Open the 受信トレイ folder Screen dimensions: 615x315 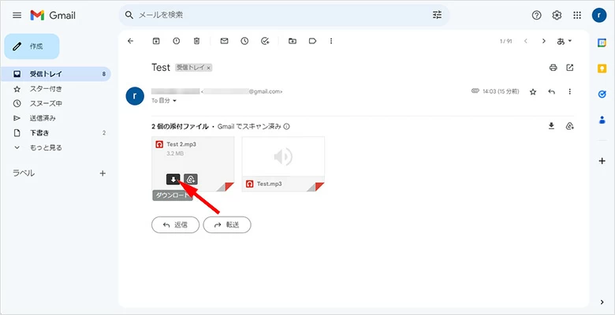click(46, 74)
